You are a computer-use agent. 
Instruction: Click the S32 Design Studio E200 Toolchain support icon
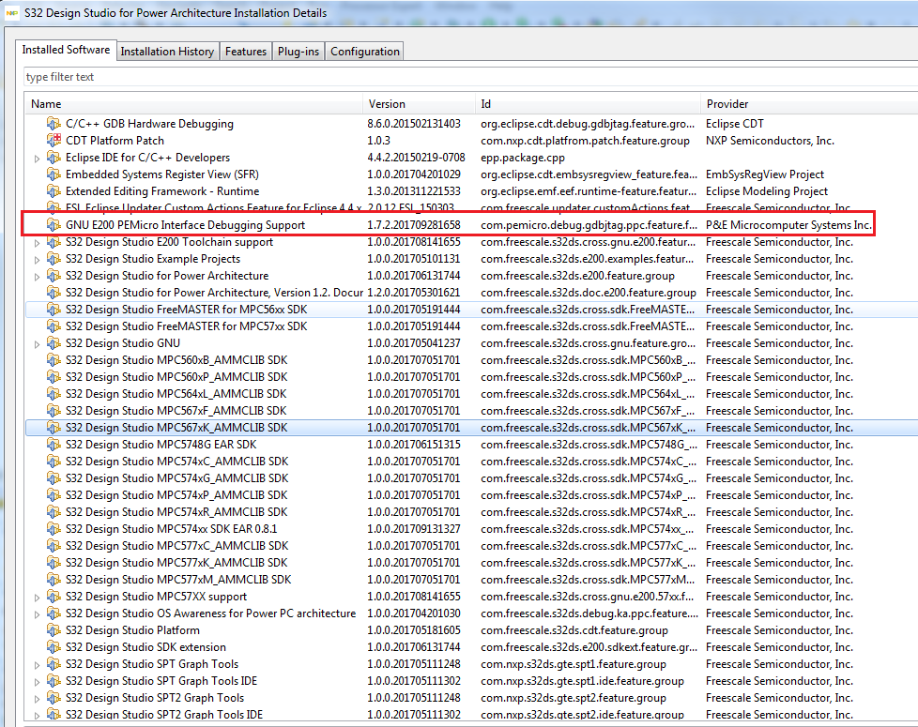(54, 242)
